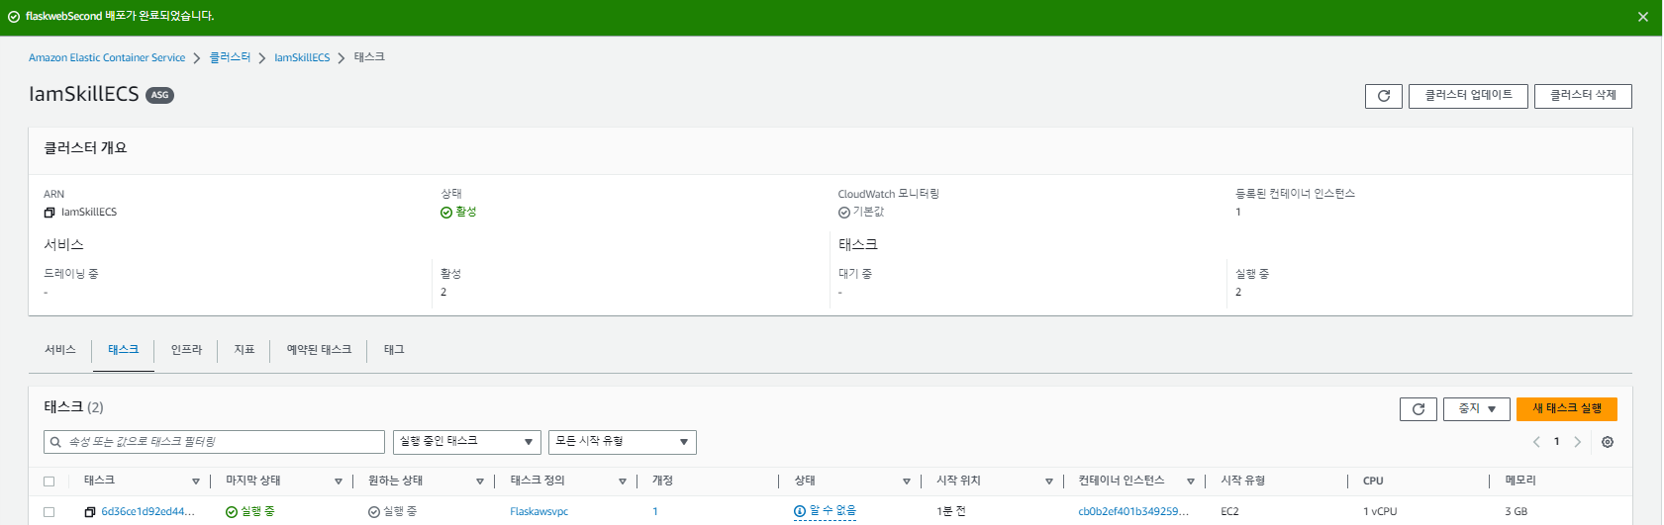Sort by 원하는 상태 column

pyautogui.click(x=480, y=481)
